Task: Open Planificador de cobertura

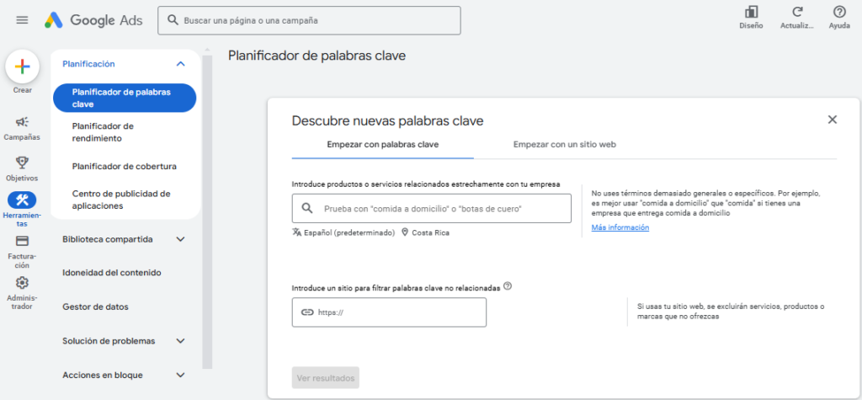Action: click(125, 166)
